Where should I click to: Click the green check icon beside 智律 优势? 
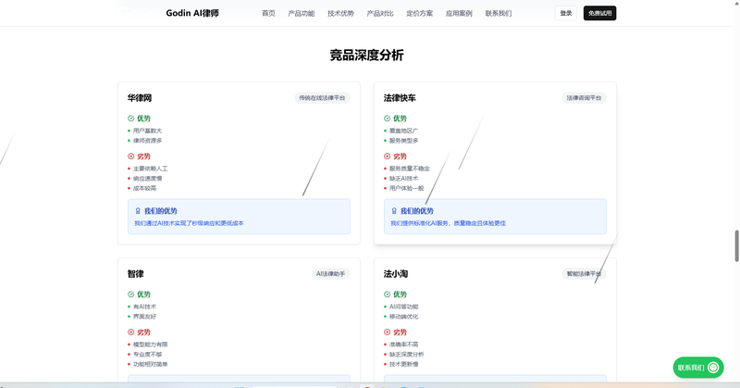click(130, 294)
